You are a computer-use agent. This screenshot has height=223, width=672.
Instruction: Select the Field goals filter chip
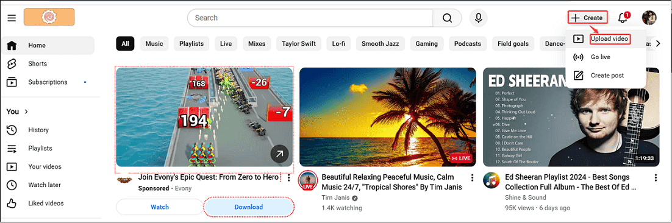513,44
